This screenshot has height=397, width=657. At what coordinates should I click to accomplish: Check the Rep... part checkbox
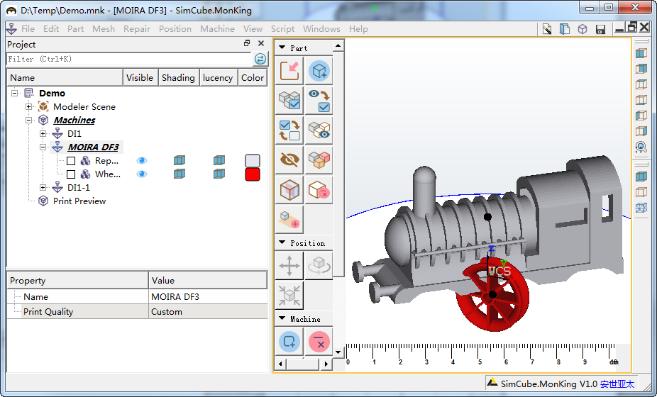(x=71, y=161)
